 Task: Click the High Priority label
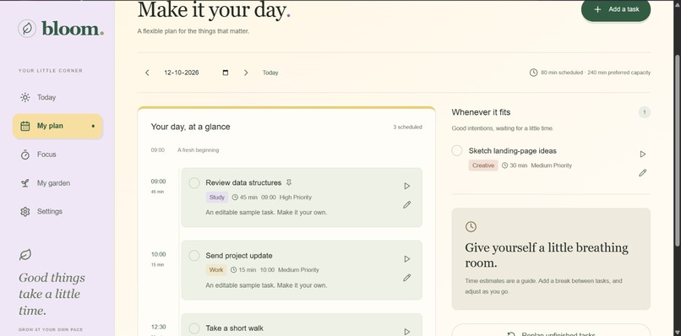(296, 197)
